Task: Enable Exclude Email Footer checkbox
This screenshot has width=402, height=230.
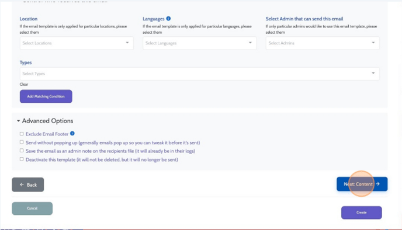Action: [22, 134]
